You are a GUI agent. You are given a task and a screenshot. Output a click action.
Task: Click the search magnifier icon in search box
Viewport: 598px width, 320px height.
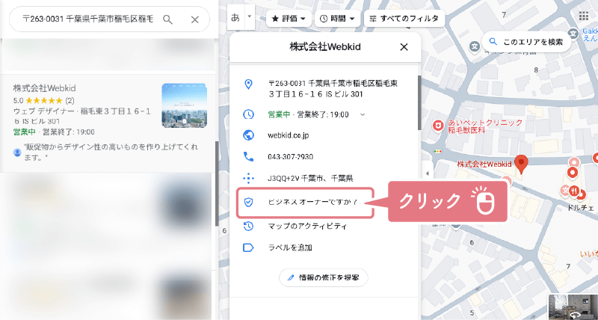pyautogui.click(x=167, y=19)
